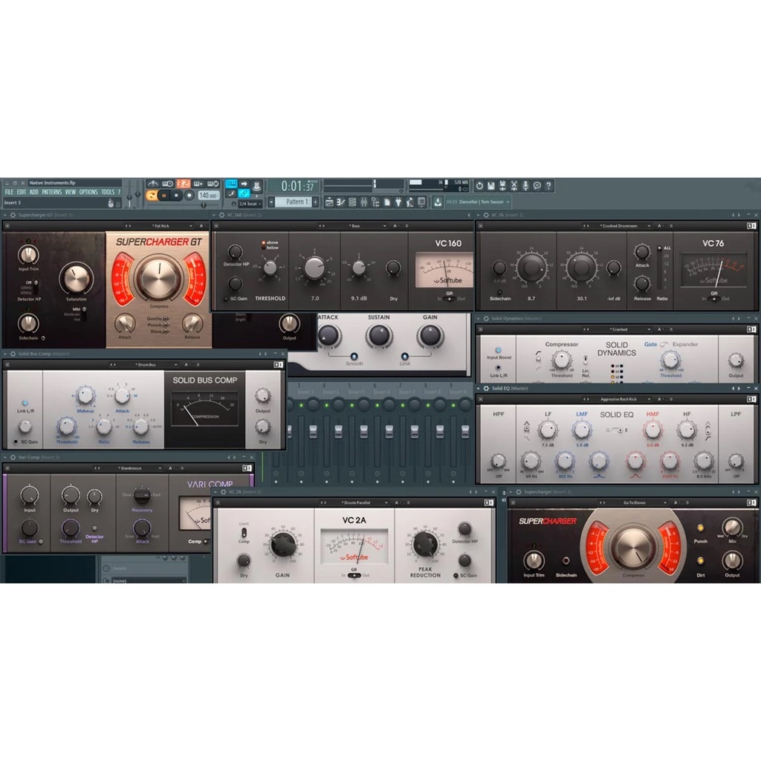The width and height of the screenshot is (761, 761).
Task: Open the TOOLS menu
Action: [x=108, y=192]
